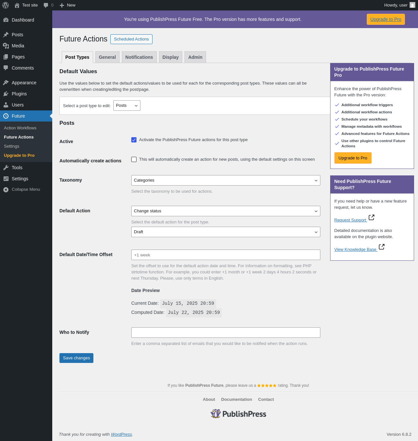The width and height of the screenshot is (418, 441).
Task: Switch to the General tab
Action: 107,57
